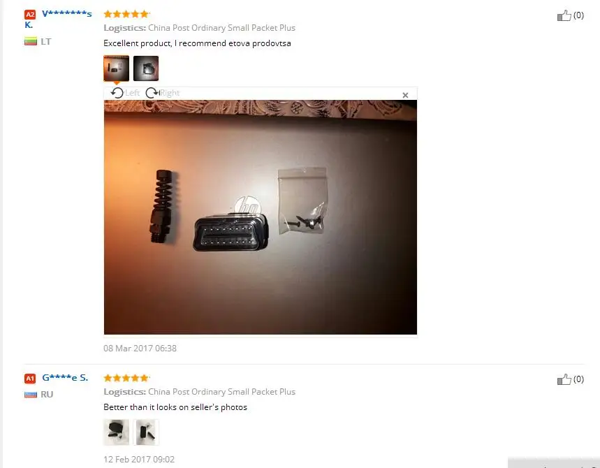Open second thumbnail in G*****e S.'s review

click(146, 432)
